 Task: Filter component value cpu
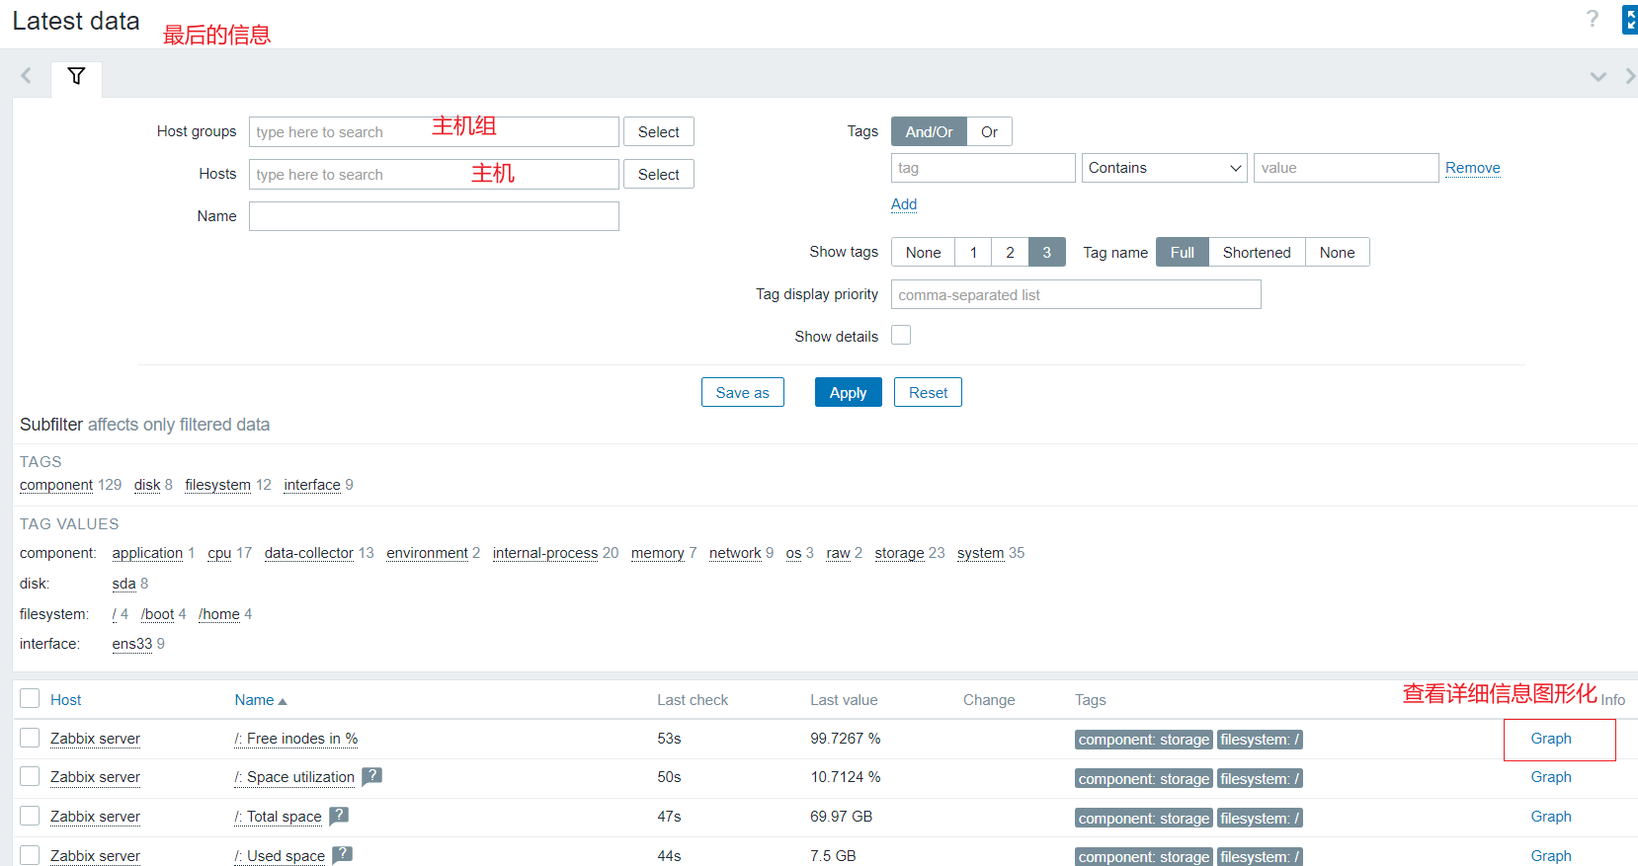point(219,553)
